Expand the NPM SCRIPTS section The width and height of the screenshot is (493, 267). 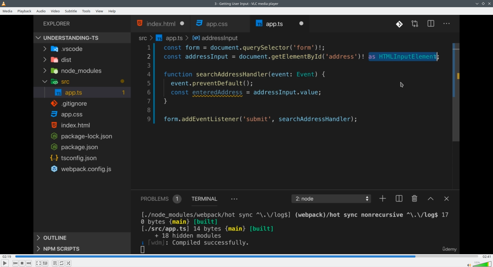click(82, 249)
